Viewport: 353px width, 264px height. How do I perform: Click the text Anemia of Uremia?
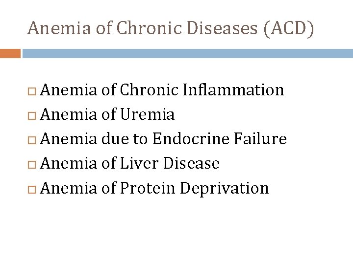[107, 114]
